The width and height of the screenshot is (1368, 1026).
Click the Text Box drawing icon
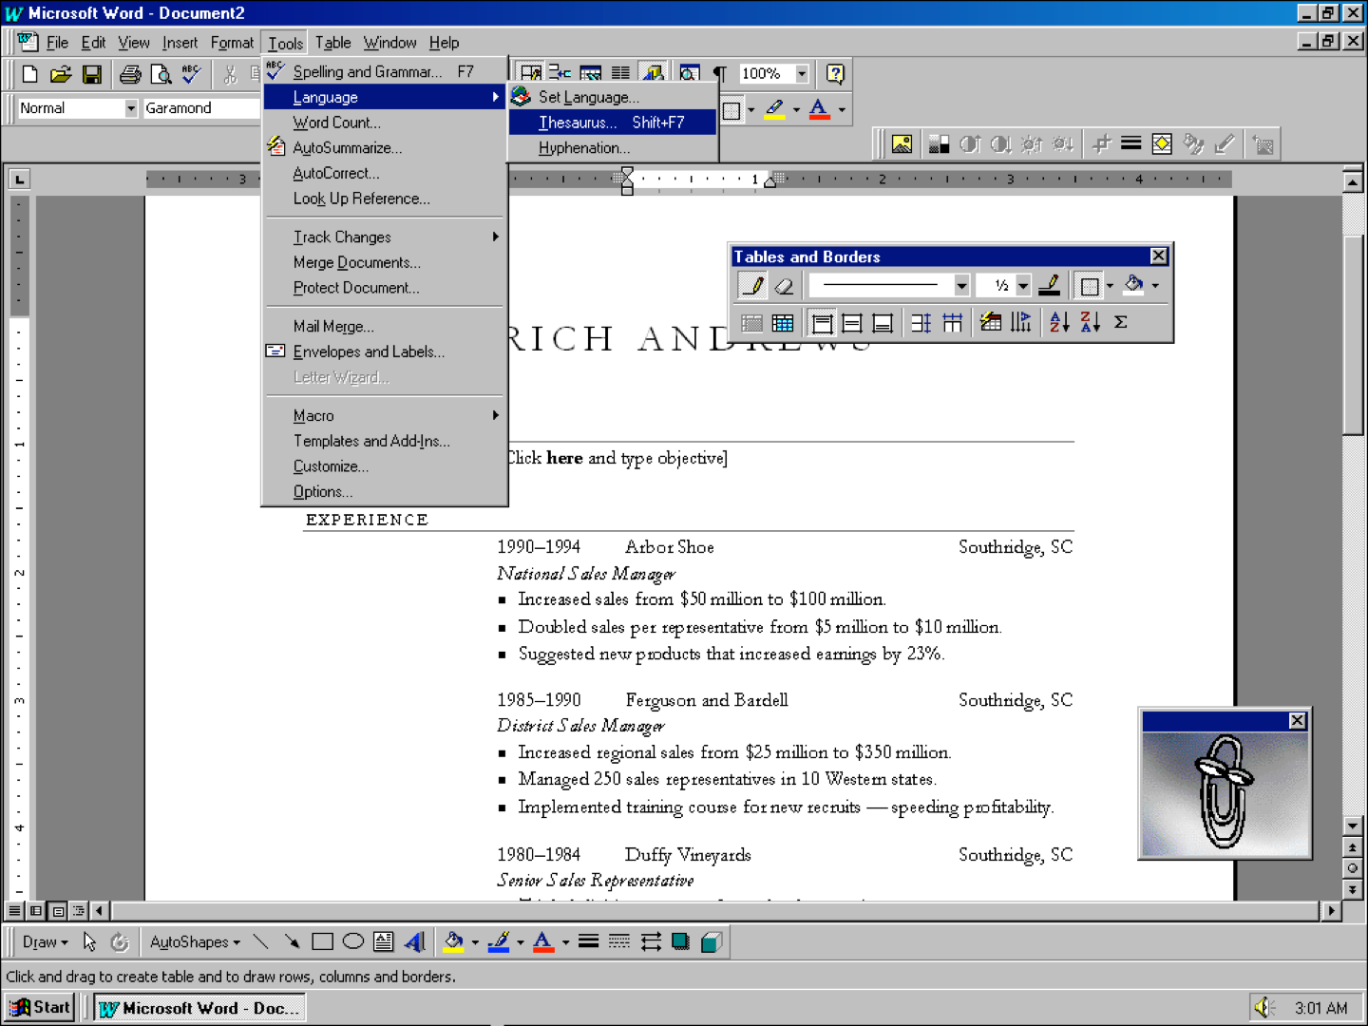[384, 942]
